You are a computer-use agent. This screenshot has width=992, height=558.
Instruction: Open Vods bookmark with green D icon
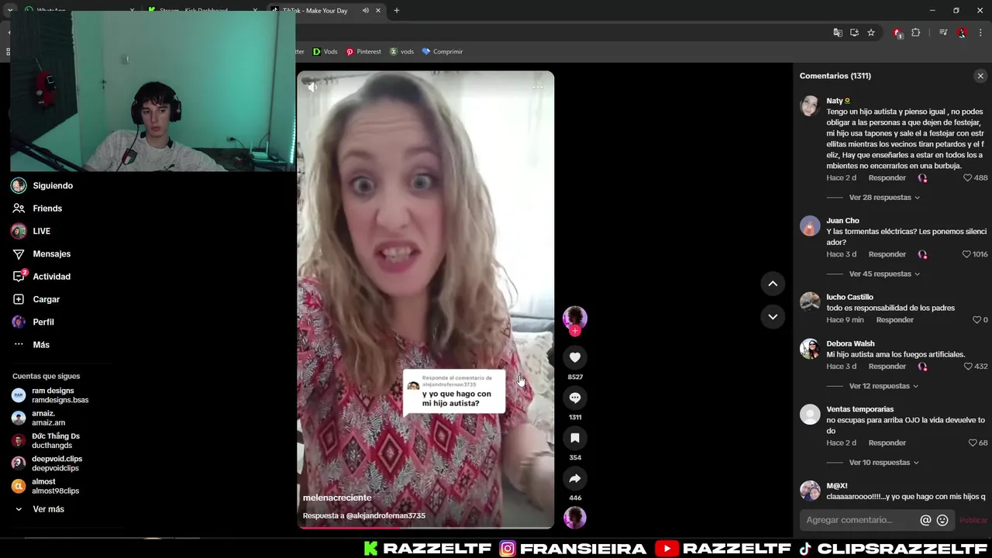click(x=325, y=52)
